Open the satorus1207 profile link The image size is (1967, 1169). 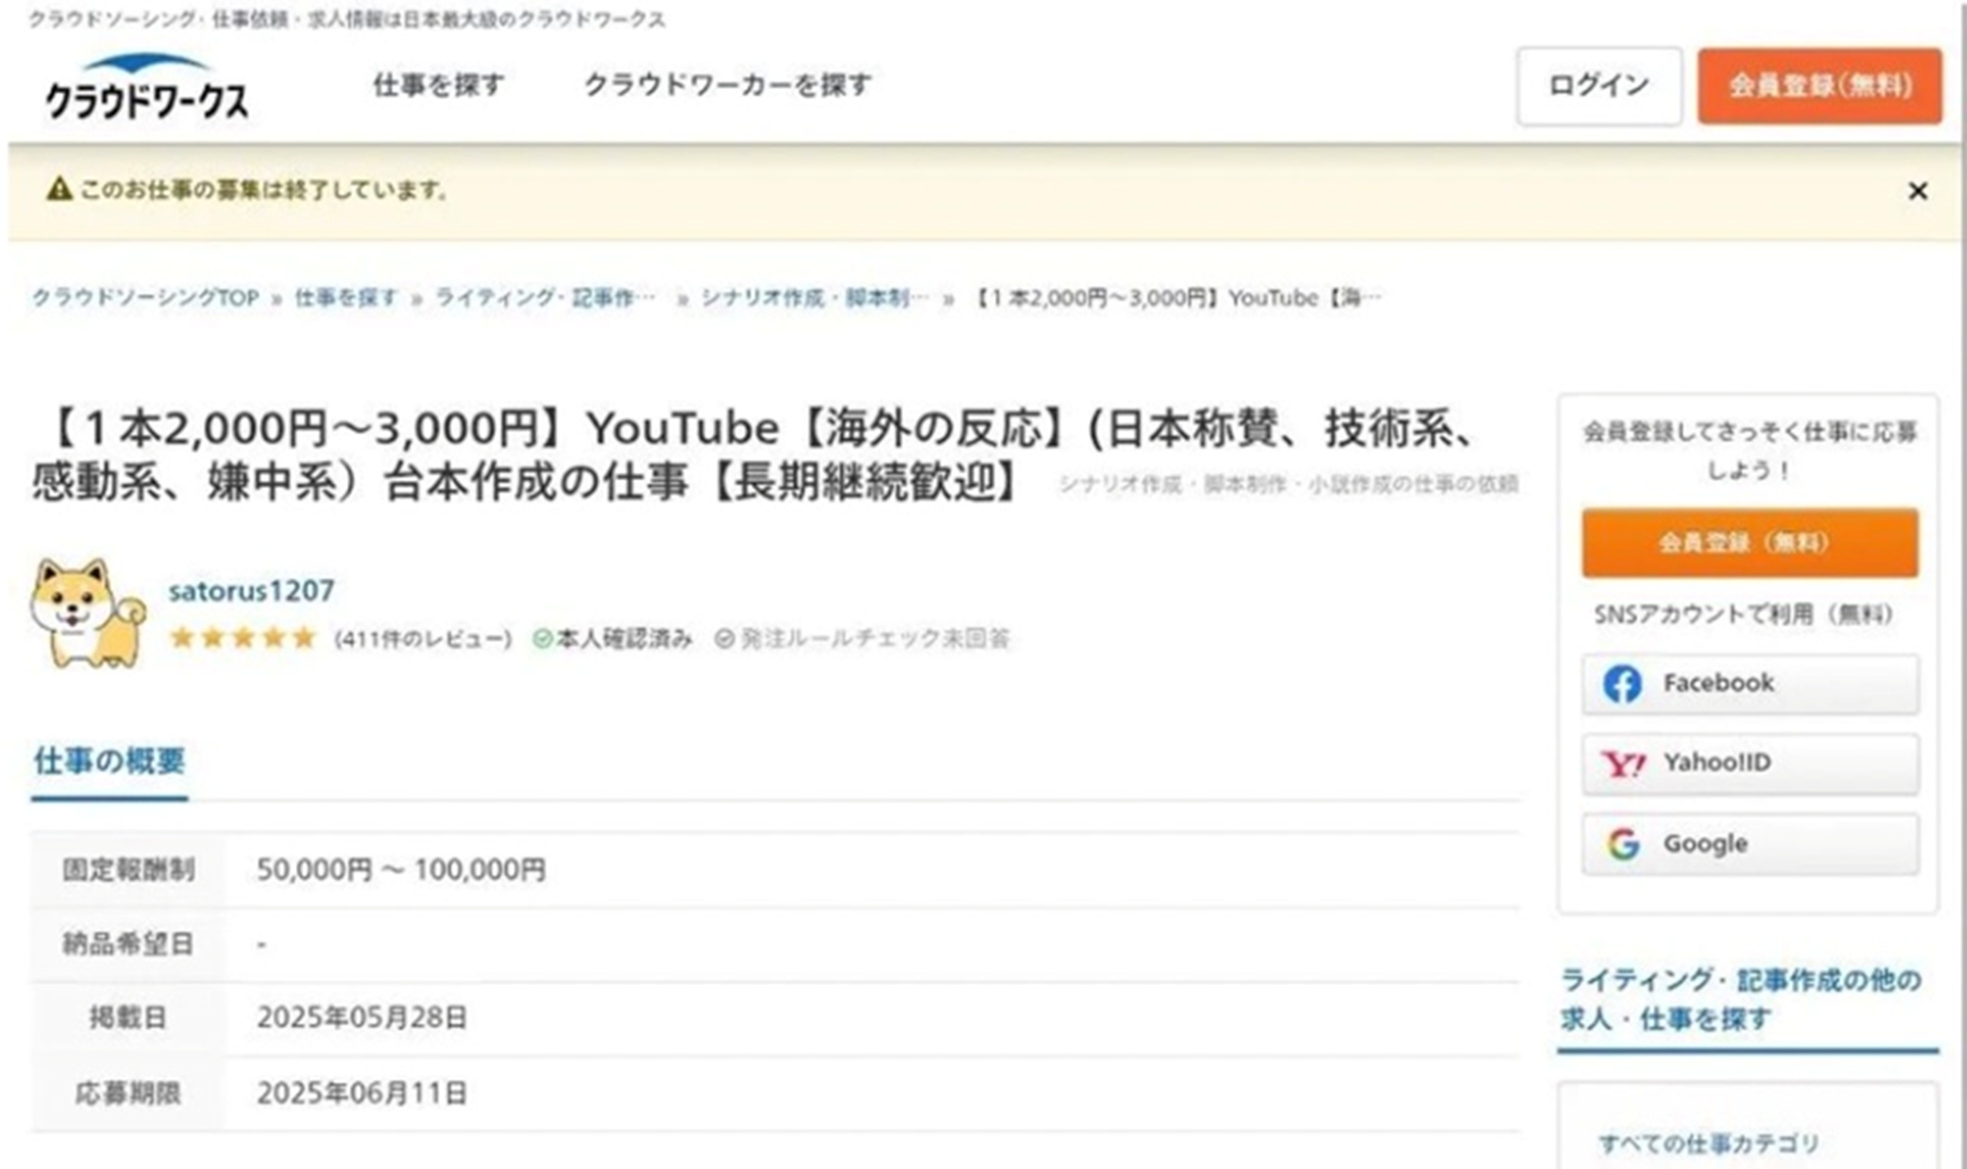click(x=251, y=591)
